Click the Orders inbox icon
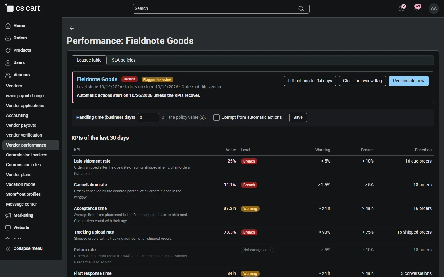 (8, 38)
